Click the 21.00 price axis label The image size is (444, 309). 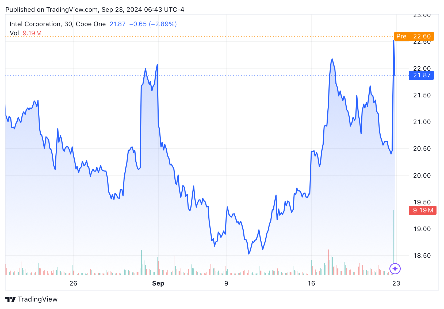(x=422, y=122)
